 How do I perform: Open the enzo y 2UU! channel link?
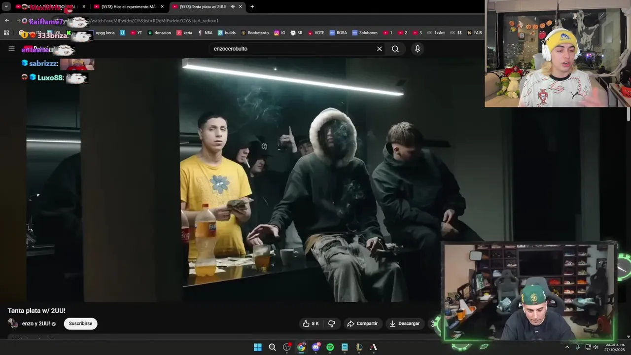pyautogui.click(x=36, y=323)
